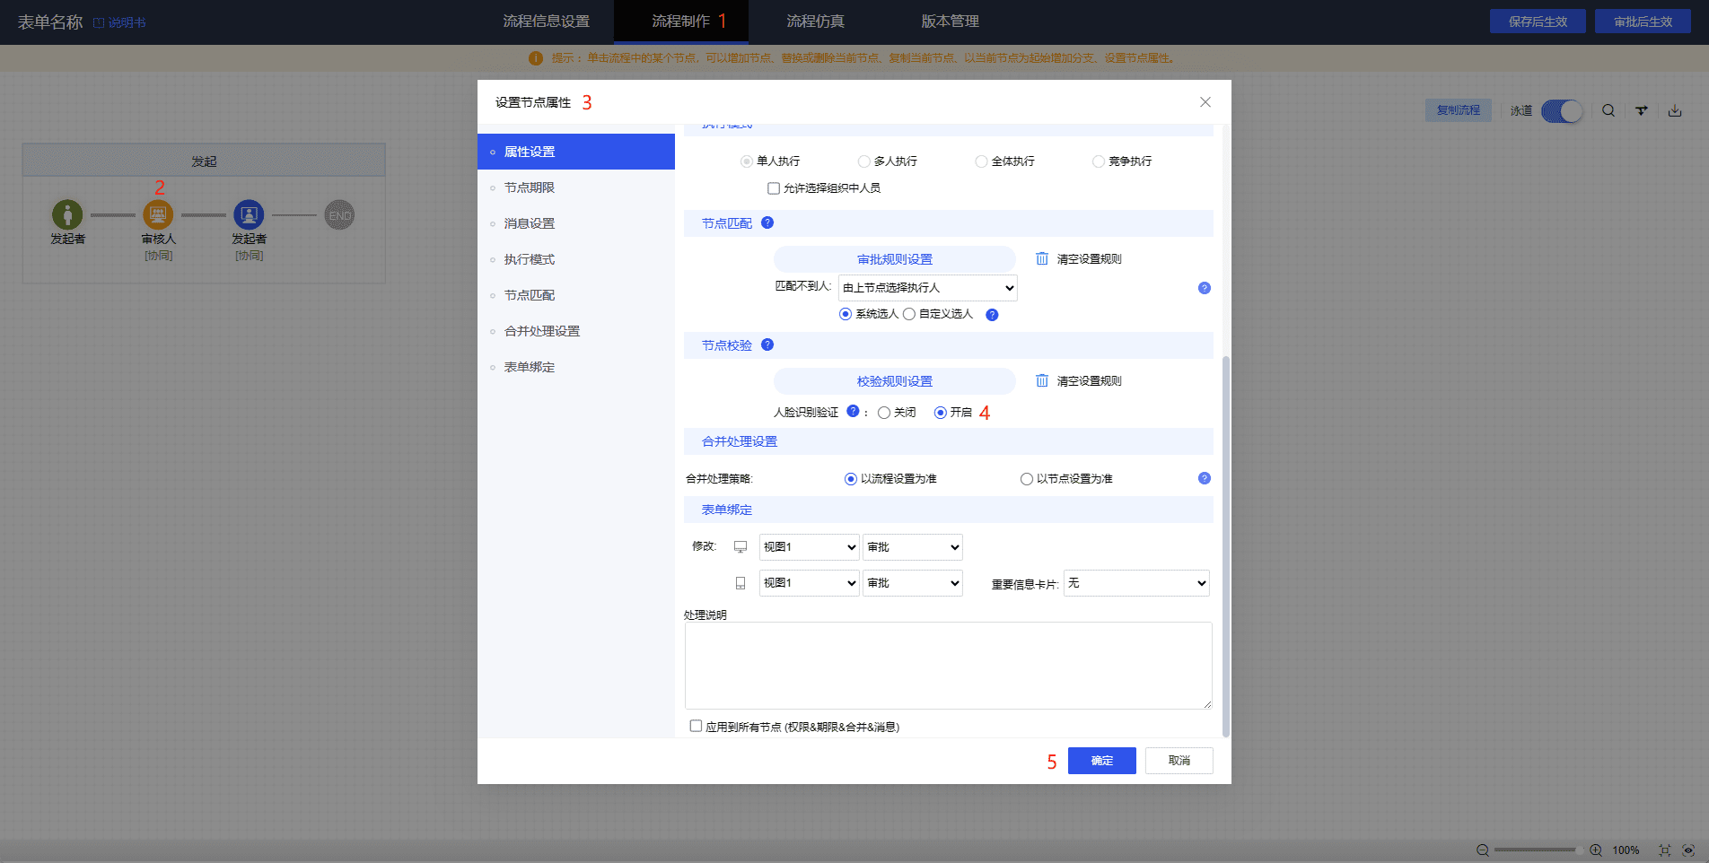
Task: Switch to 版本管理 tab
Action: click(x=951, y=22)
